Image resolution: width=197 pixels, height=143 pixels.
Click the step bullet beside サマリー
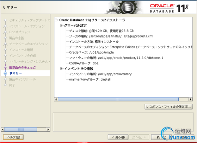click(5, 73)
